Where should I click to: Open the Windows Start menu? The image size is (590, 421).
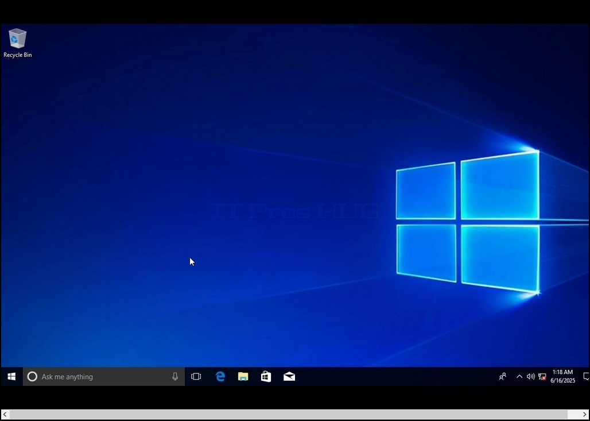11,377
